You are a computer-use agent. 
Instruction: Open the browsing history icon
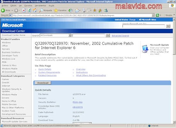coord(70,11)
